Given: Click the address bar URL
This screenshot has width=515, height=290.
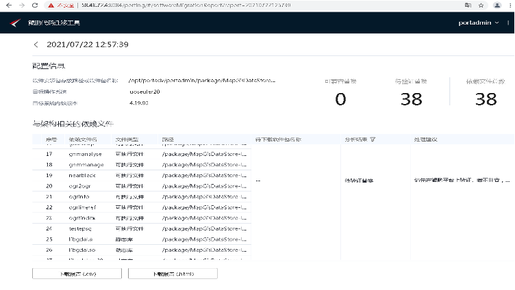Looking at the screenshot, I should (x=186, y=5).
